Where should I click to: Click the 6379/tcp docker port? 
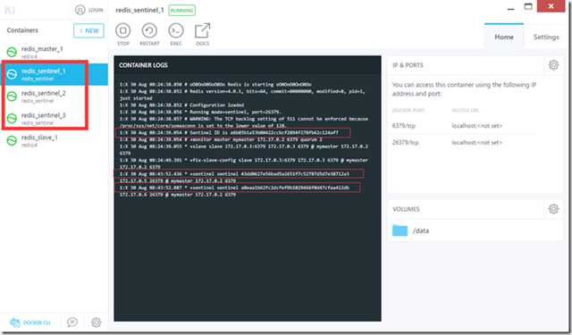click(x=403, y=126)
